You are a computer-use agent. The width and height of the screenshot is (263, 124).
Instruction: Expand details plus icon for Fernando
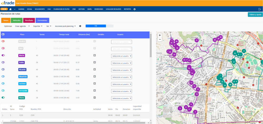(x=95, y=90)
